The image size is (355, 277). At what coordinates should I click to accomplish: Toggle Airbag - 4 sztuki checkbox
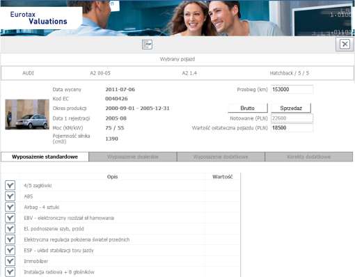(10, 207)
